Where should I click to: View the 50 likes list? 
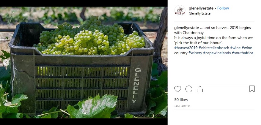[181, 100]
